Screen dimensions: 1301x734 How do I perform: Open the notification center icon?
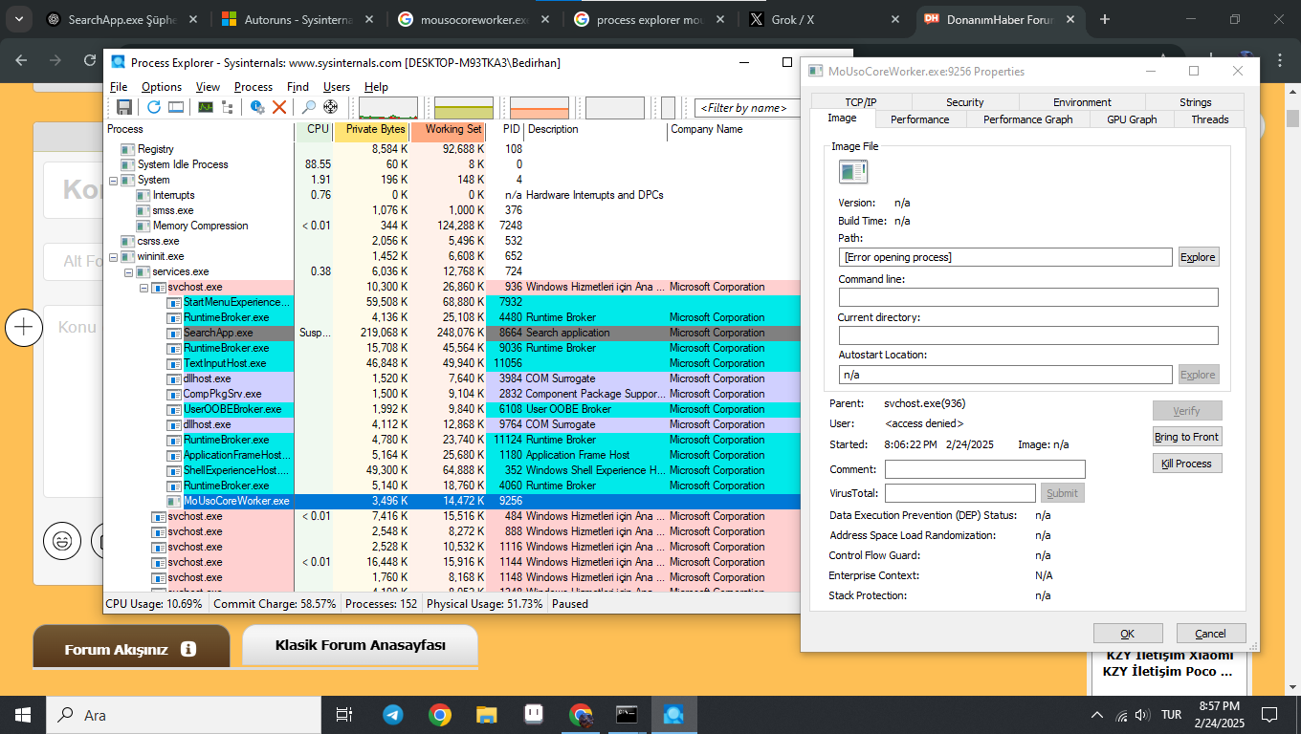(1269, 714)
